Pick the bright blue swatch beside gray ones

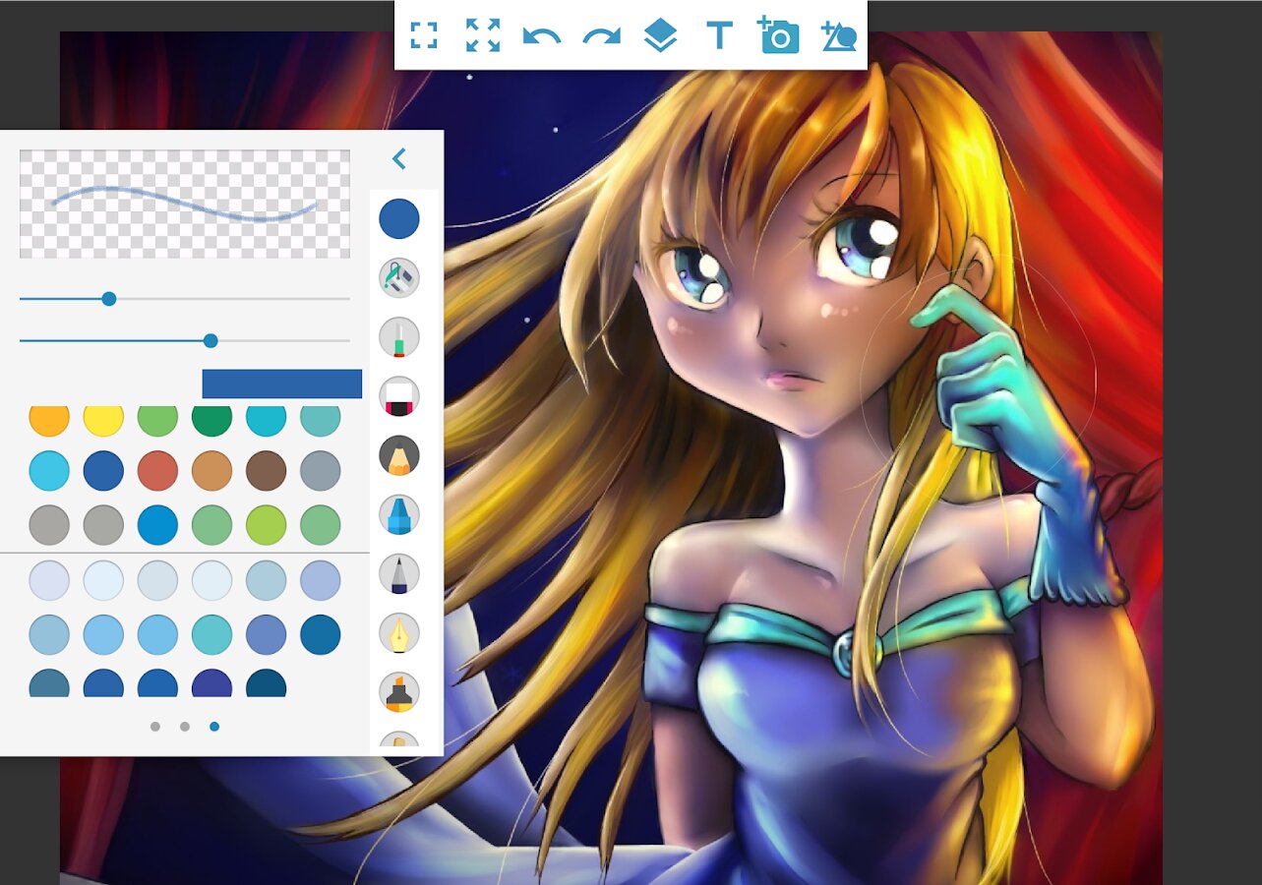[x=157, y=525]
